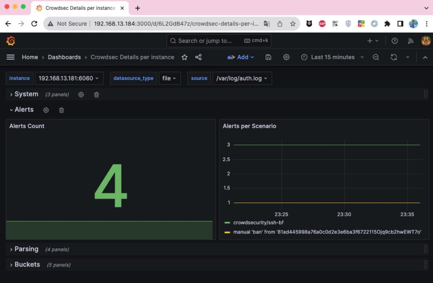
Task: Open the translate page icon
Action: [x=266, y=24]
